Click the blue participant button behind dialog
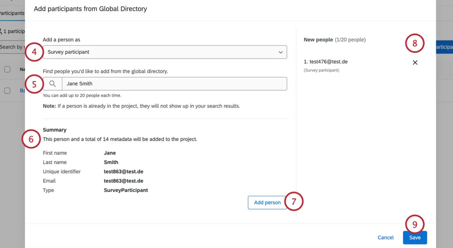Image resolution: width=453 pixels, height=248 pixels. click(x=443, y=47)
